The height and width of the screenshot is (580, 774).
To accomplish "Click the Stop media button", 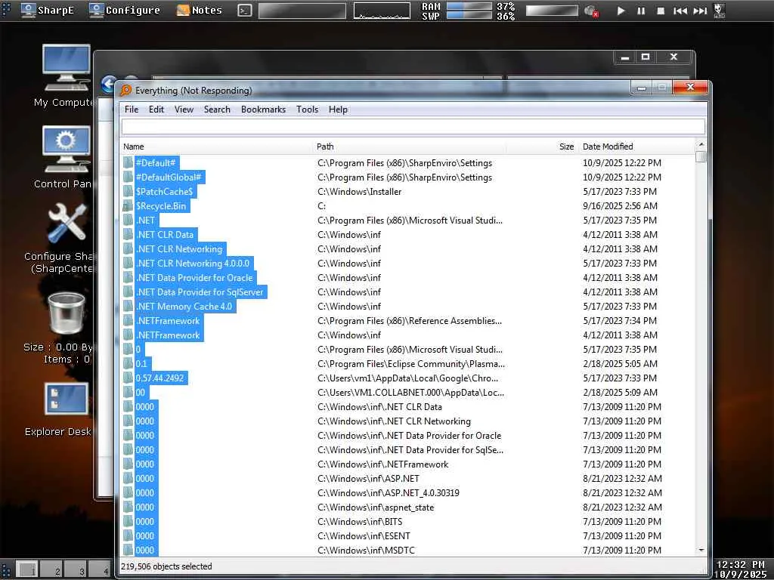I will 661,11.
